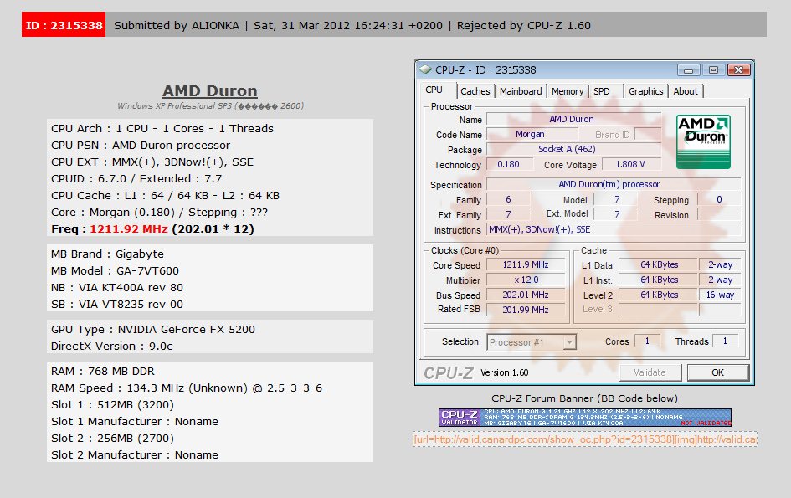Click the Name field showing AMD Duron

573,119
